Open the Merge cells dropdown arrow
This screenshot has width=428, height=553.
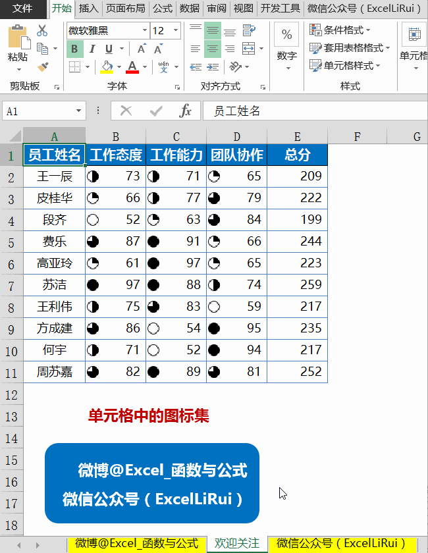click(261, 49)
